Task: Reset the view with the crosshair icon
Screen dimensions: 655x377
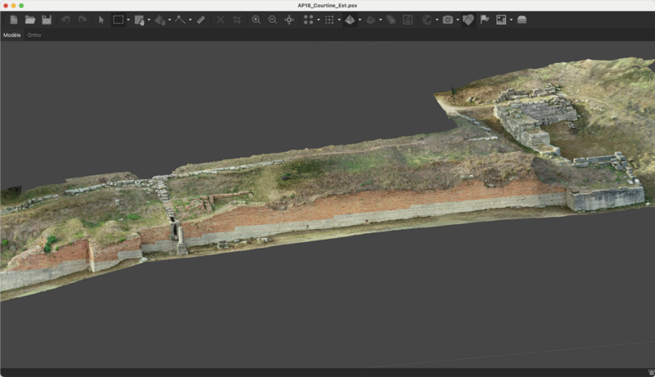Action: [x=289, y=20]
